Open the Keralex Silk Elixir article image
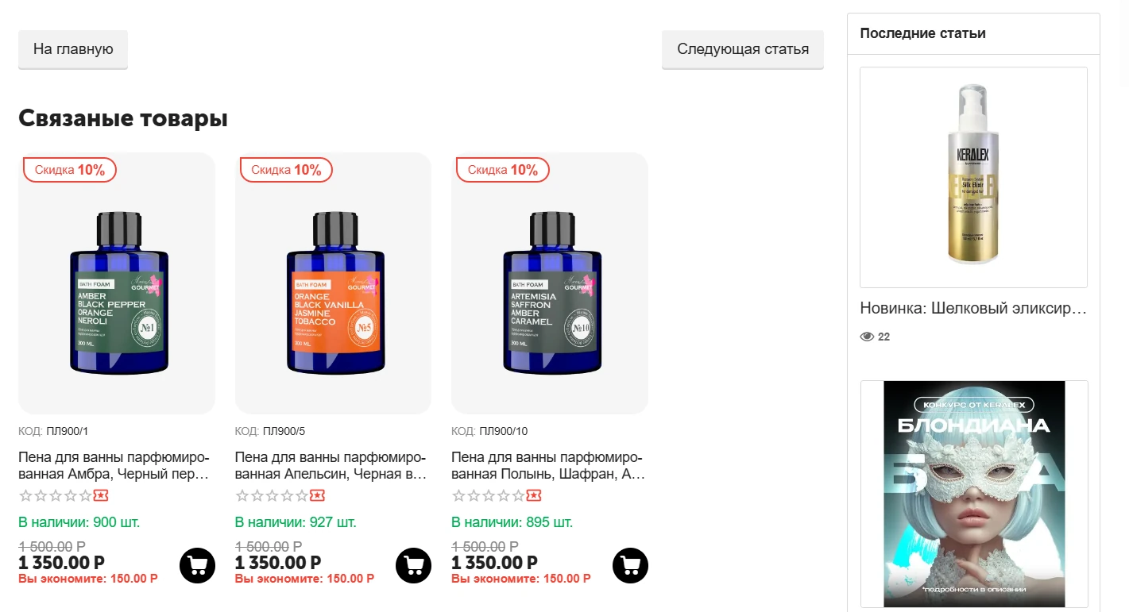The width and height of the screenshot is (1129, 612). 973,177
